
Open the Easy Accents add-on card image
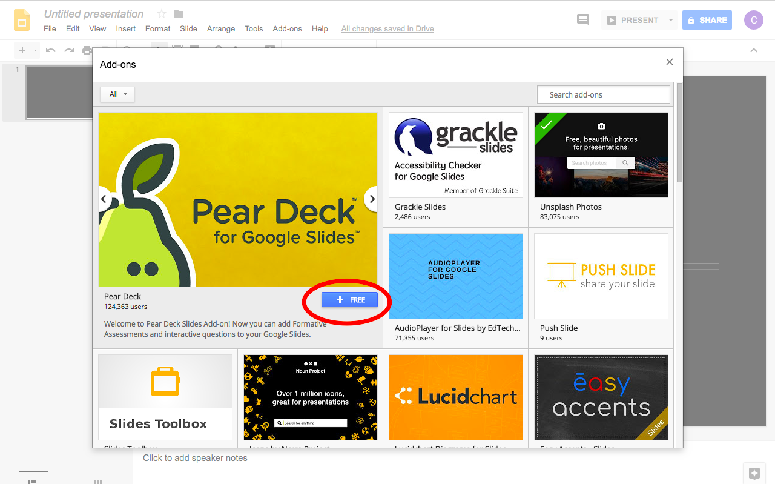click(601, 397)
